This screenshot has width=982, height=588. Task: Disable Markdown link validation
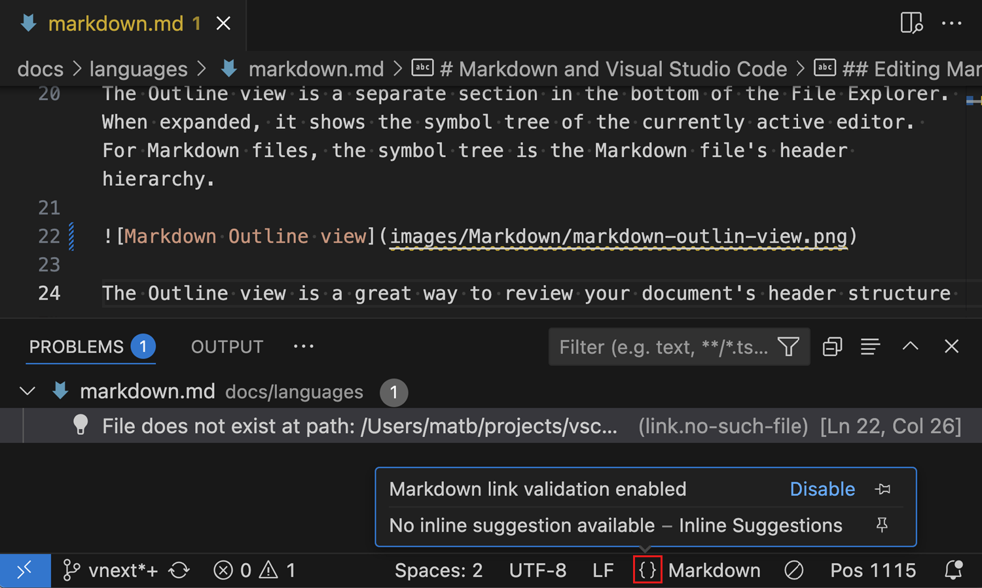822,489
